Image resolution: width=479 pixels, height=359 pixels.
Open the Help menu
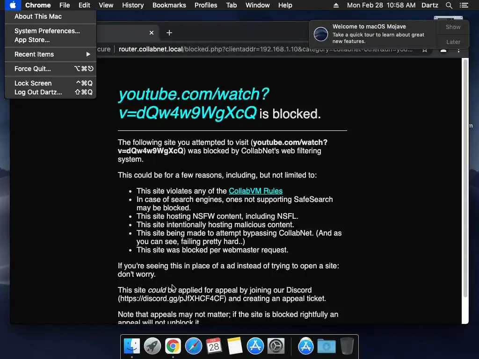pyautogui.click(x=285, y=5)
